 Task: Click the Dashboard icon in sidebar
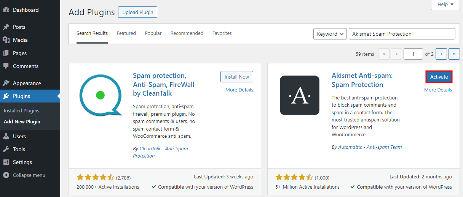click(6, 10)
